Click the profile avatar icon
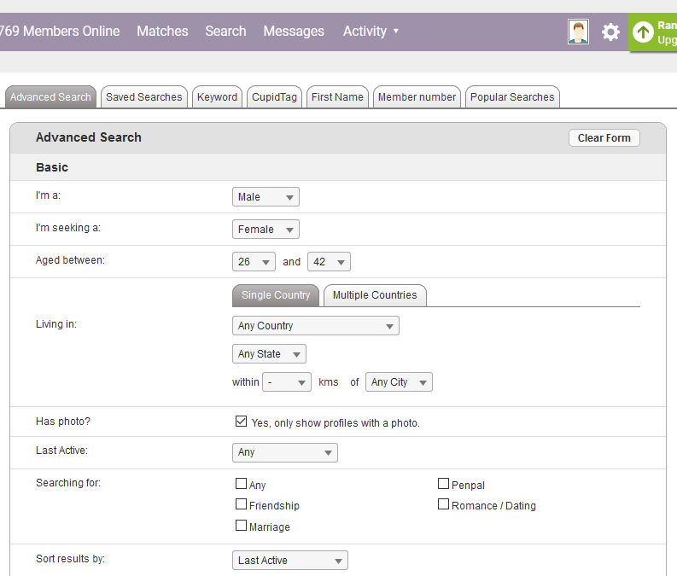This screenshot has width=677, height=576. 578,32
